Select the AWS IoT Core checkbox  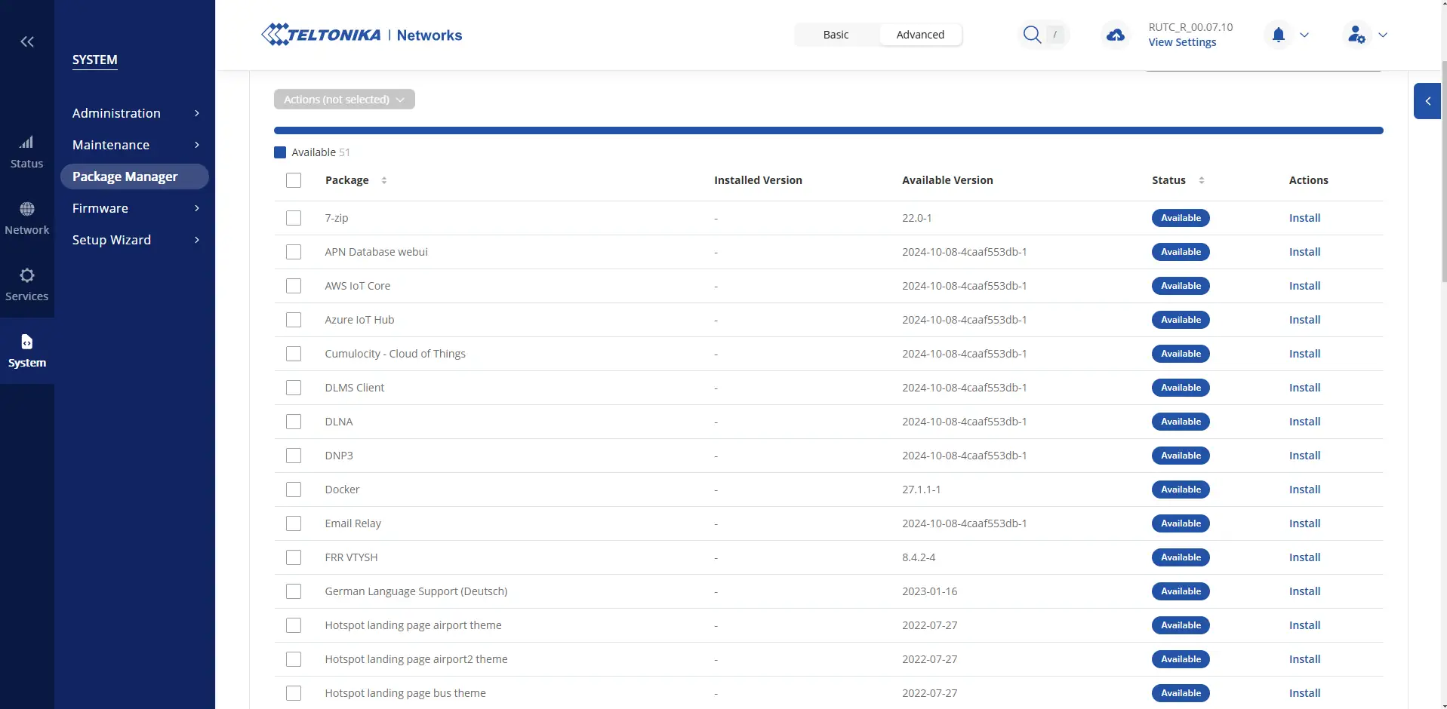point(294,286)
